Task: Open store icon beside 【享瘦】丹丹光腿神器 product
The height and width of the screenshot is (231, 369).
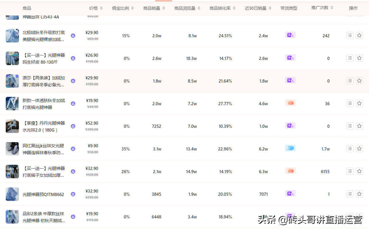Action: [x=73, y=126]
